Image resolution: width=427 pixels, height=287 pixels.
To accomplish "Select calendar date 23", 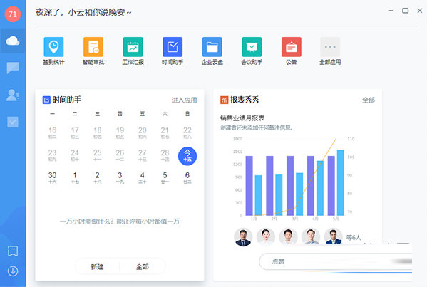I will [x=52, y=155].
